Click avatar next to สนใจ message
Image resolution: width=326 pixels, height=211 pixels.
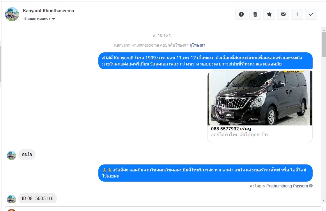tap(11, 155)
